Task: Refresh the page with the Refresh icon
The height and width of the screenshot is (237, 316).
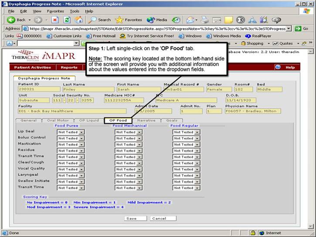Action: [67, 20]
